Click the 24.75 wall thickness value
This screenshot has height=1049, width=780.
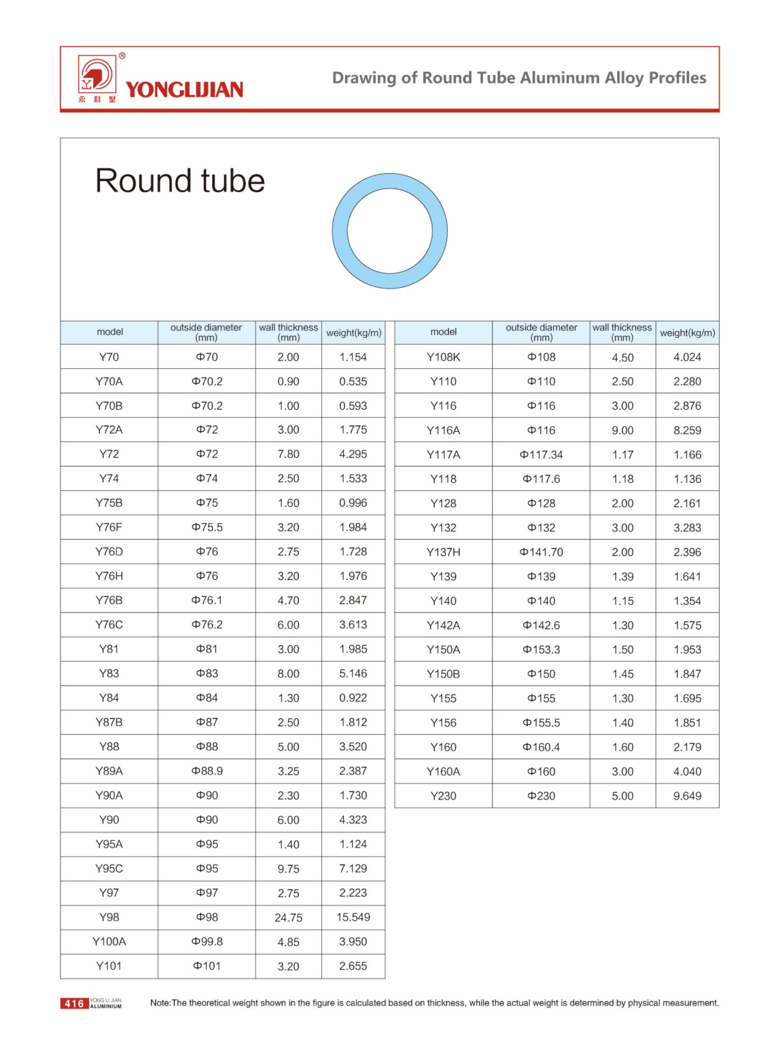(288, 917)
